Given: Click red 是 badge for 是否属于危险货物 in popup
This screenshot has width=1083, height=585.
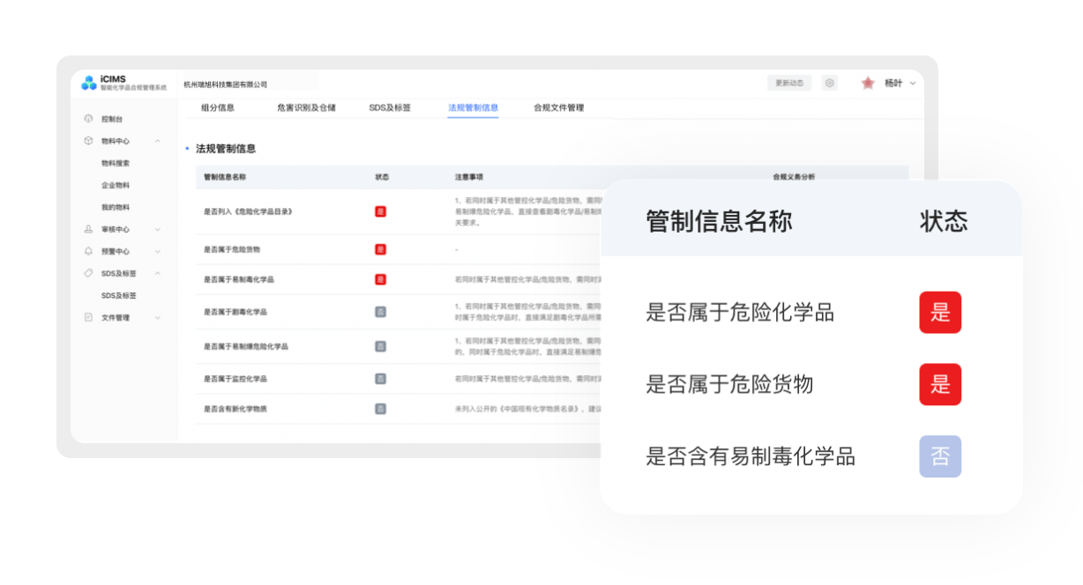Looking at the screenshot, I should click(940, 384).
